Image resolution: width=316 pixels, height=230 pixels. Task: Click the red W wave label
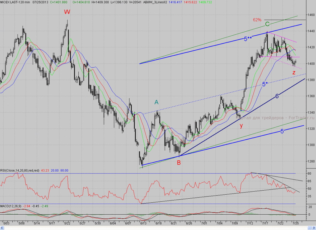(x=67, y=12)
